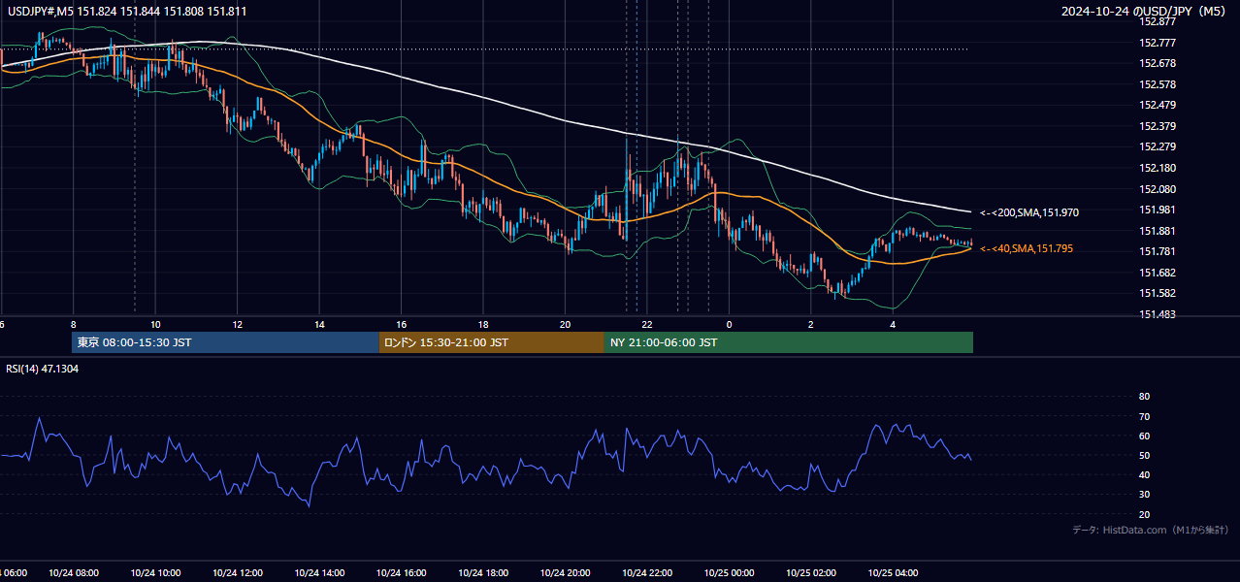
Task: Click RSI scale value 30
Action: (1144, 495)
